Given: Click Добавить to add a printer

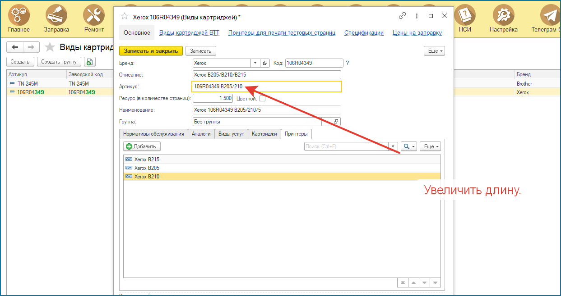Looking at the screenshot, I should [x=142, y=146].
